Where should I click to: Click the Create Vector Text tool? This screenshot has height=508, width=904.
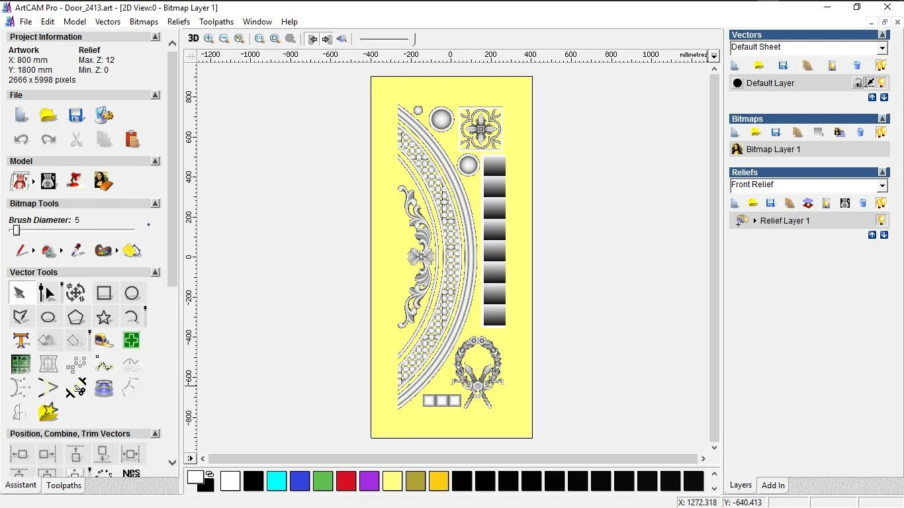[21, 341]
